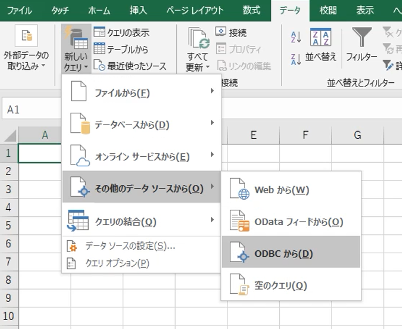
Task: Select column F header
Action: tap(306, 135)
